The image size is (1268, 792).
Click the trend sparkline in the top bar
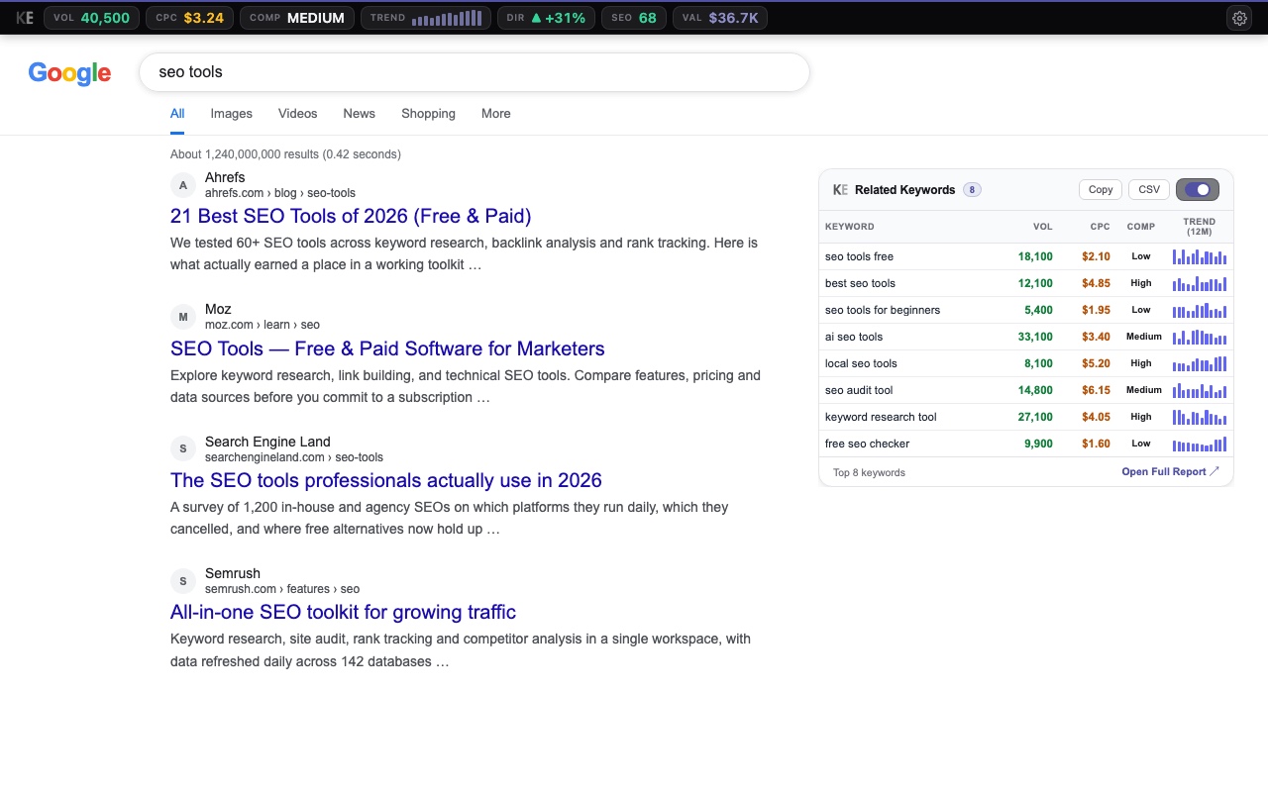coord(447,18)
